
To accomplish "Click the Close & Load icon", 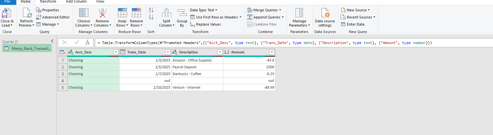I will (7, 13).
